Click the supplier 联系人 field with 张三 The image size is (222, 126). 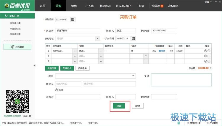point(126,30)
